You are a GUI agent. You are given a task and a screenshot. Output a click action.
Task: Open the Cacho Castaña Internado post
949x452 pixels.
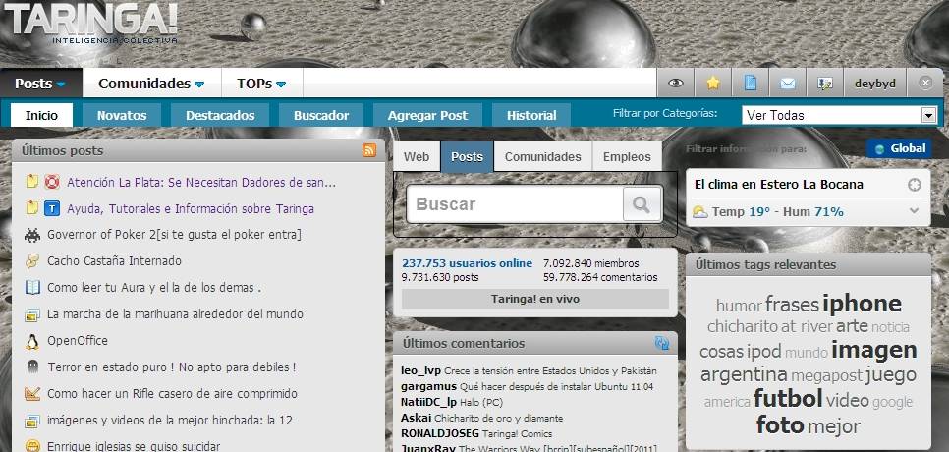click(x=114, y=261)
